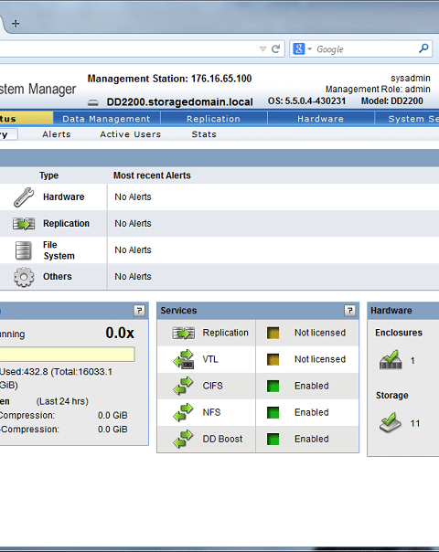Viewport: 439px width, 552px height.
Task: Open the System Settings tab
Action: [x=407, y=119]
